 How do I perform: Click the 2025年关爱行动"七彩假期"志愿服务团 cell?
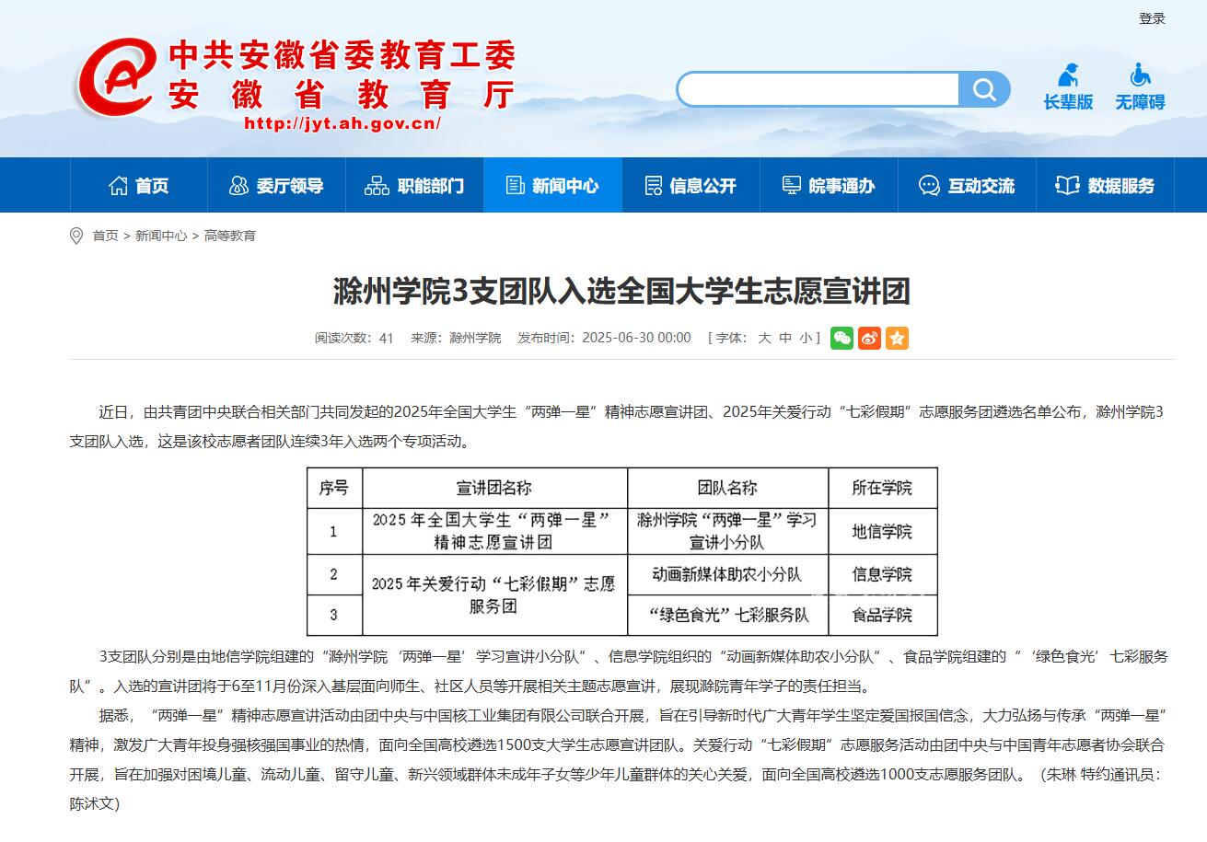click(494, 594)
